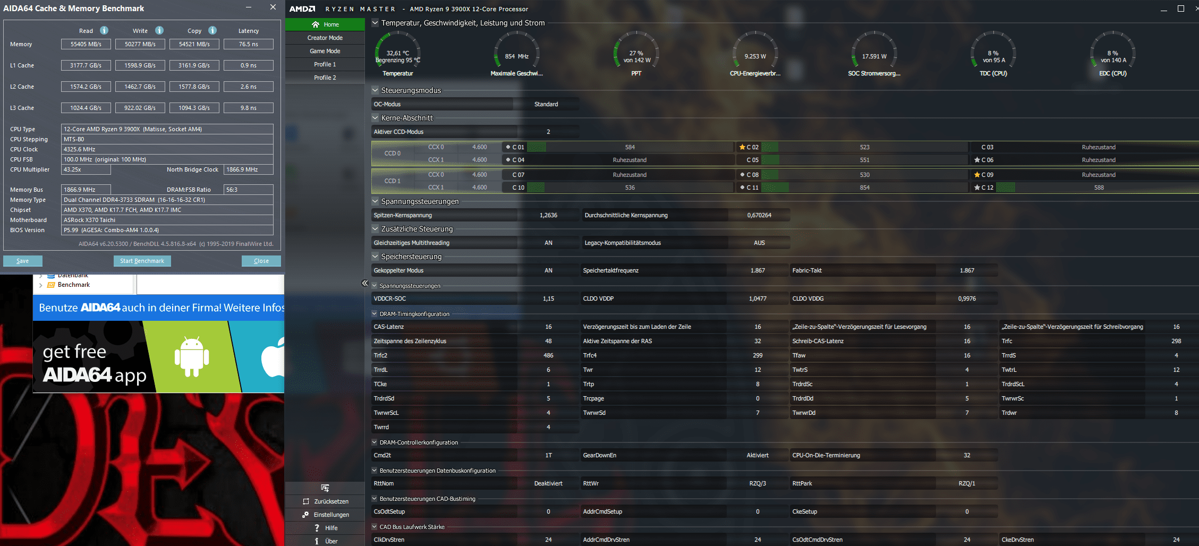Open Profile 1
The height and width of the screenshot is (546, 1199).
tap(325, 64)
